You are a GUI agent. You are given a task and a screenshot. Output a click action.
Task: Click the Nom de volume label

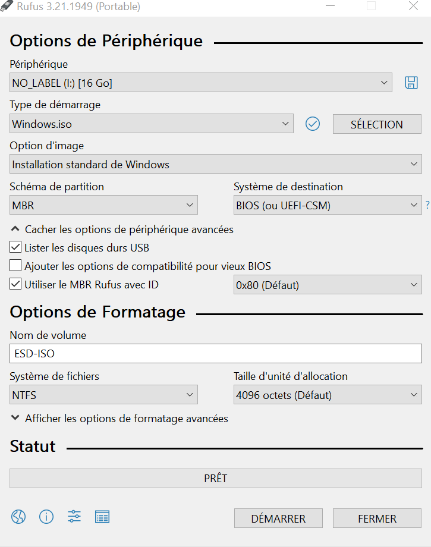[48, 335]
